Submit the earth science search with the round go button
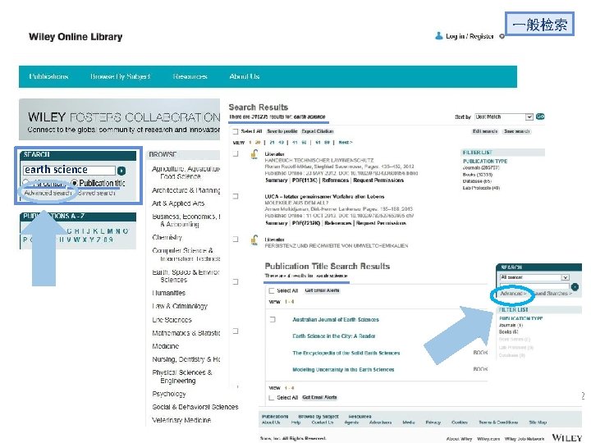The image size is (591, 443). pyautogui.click(x=121, y=171)
